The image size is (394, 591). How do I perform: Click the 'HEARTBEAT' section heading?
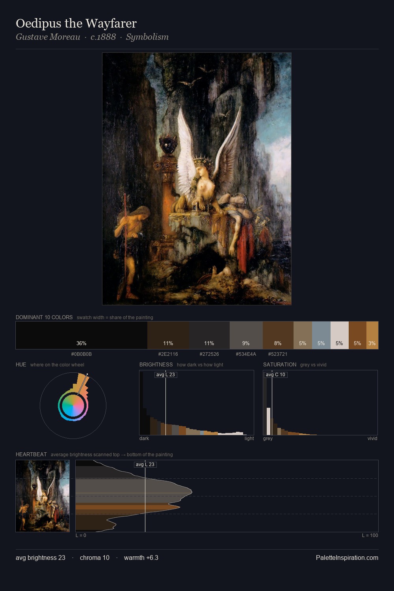pyautogui.click(x=31, y=454)
